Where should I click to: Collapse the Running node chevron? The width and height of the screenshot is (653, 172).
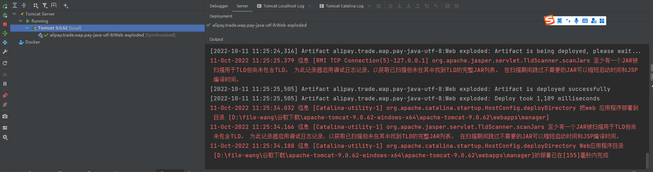(x=21, y=21)
